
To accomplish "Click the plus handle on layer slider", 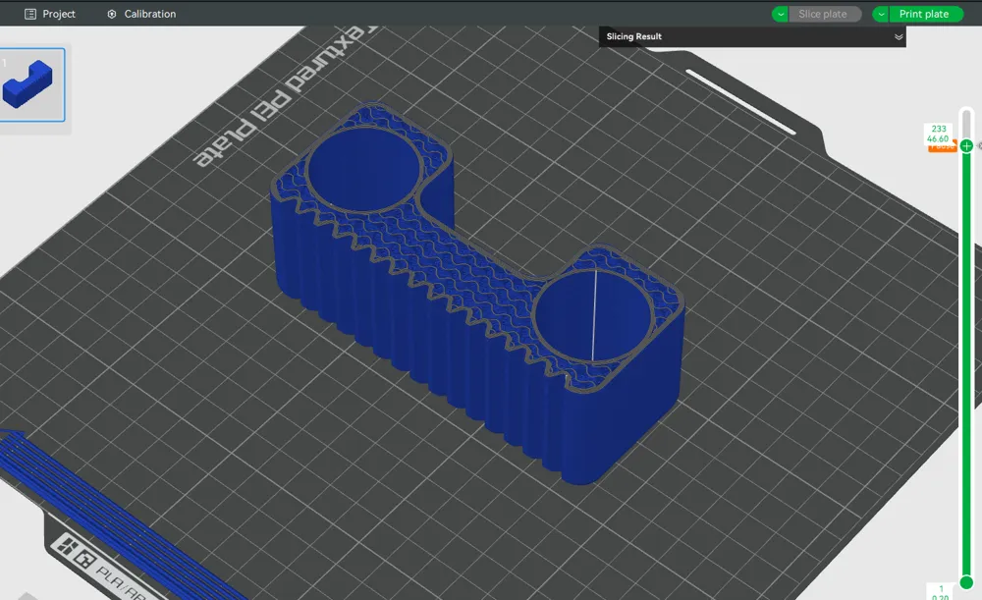I will pyautogui.click(x=966, y=146).
